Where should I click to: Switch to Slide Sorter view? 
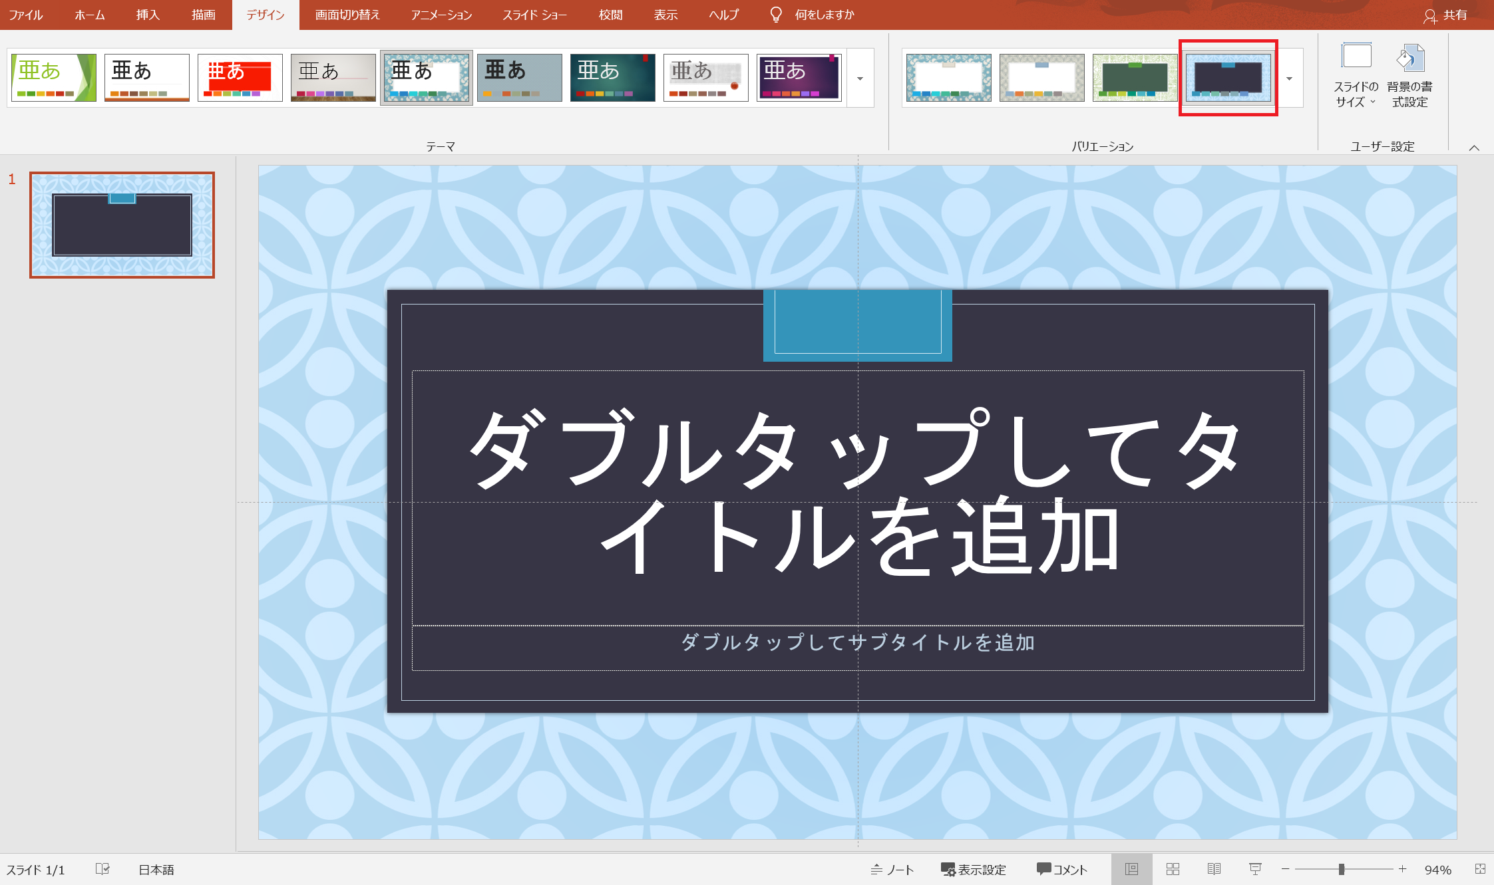pos(1173,869)
